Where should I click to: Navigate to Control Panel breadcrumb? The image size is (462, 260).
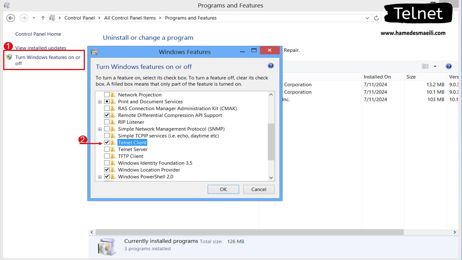point(79,18)
